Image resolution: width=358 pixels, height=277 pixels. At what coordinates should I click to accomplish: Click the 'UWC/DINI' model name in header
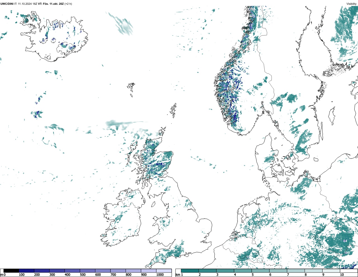(x=7, y=4)
